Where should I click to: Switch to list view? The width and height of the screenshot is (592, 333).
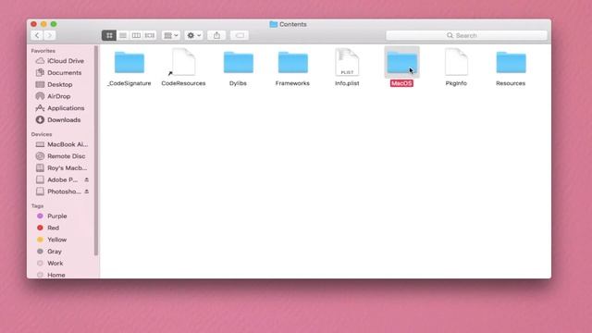[123, 35]
